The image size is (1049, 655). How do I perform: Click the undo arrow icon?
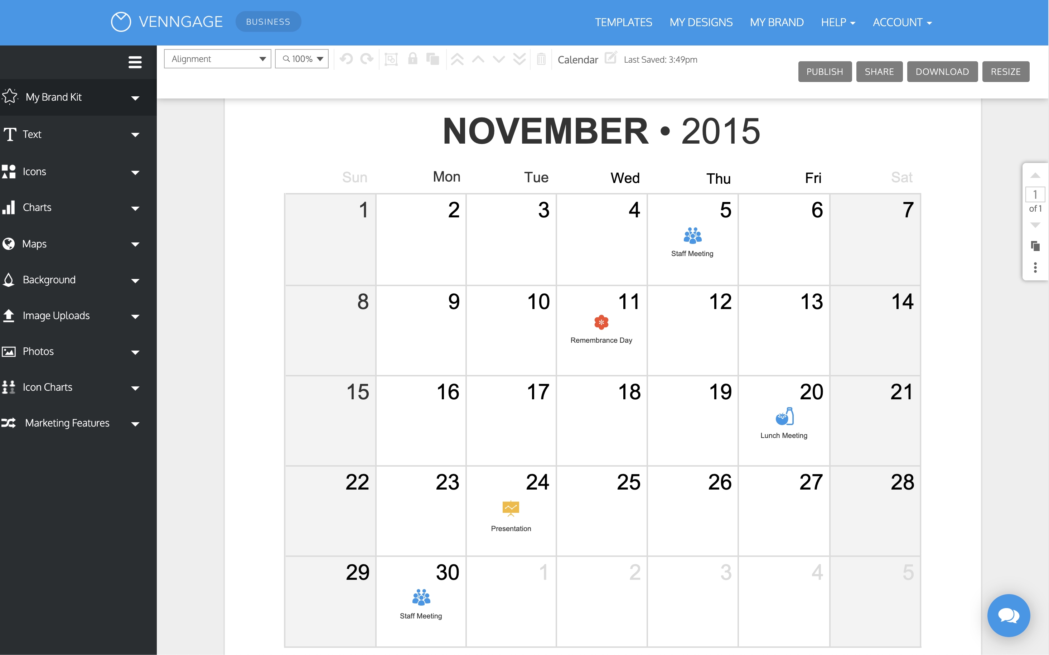pyautogui.click(x=347, y=59)
